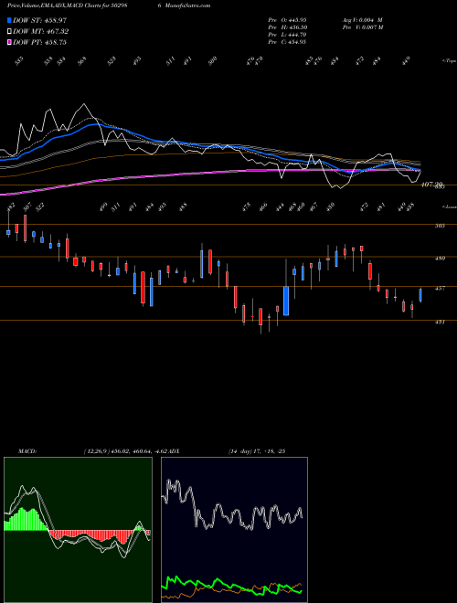This screenshot has height=603, width=457.
Task: Click the Pre V: 0.007 M value
Action: [x=363, y=27]
